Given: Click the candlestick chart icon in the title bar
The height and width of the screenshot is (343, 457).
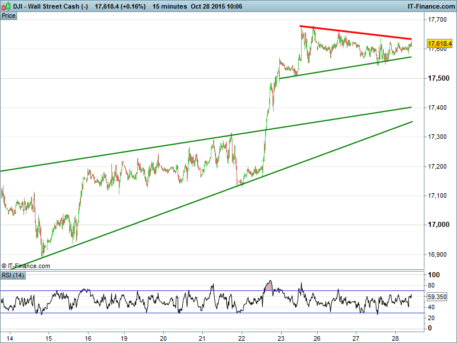Looking at the screenshot, I should tap(6, 6).
